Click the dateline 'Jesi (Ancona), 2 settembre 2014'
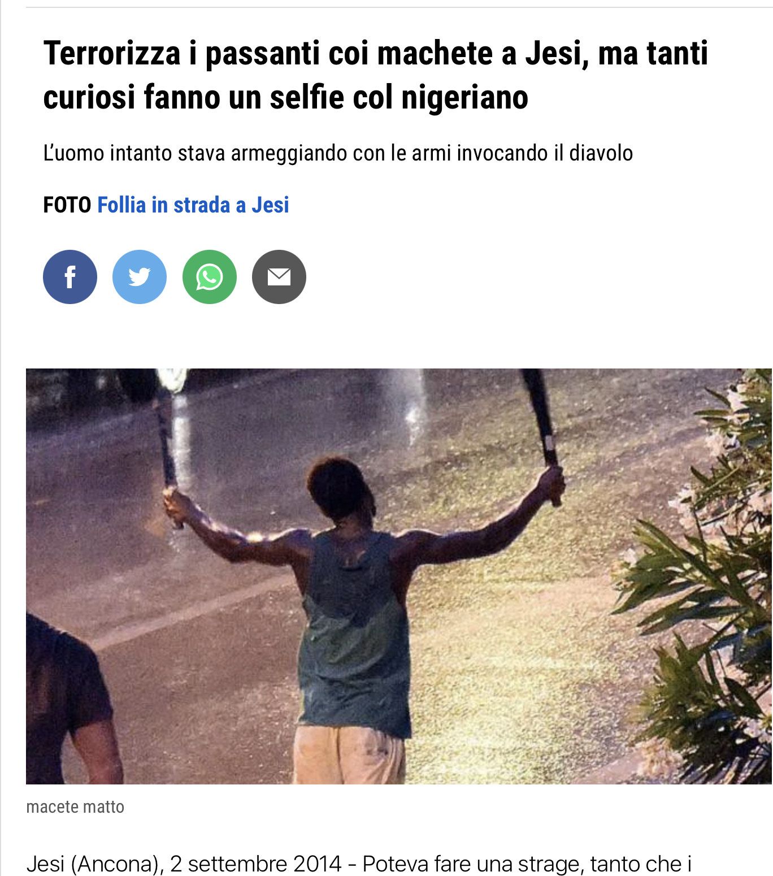The height and width of the screenshot is (876, 773). 184,864
